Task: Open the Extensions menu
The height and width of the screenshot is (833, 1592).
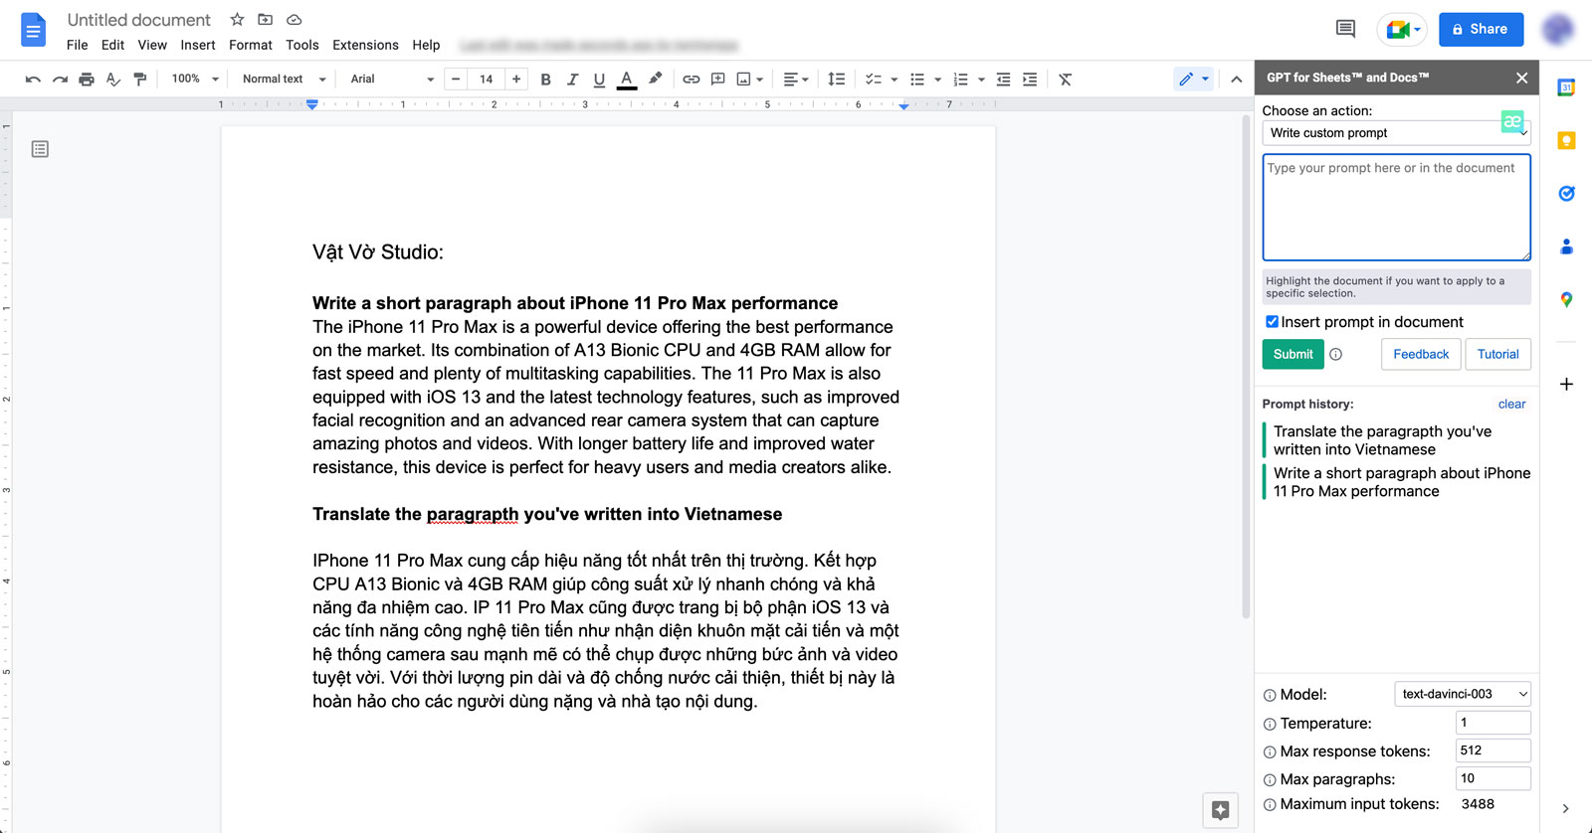Action: pyautogui.click(x=365, y=45)
